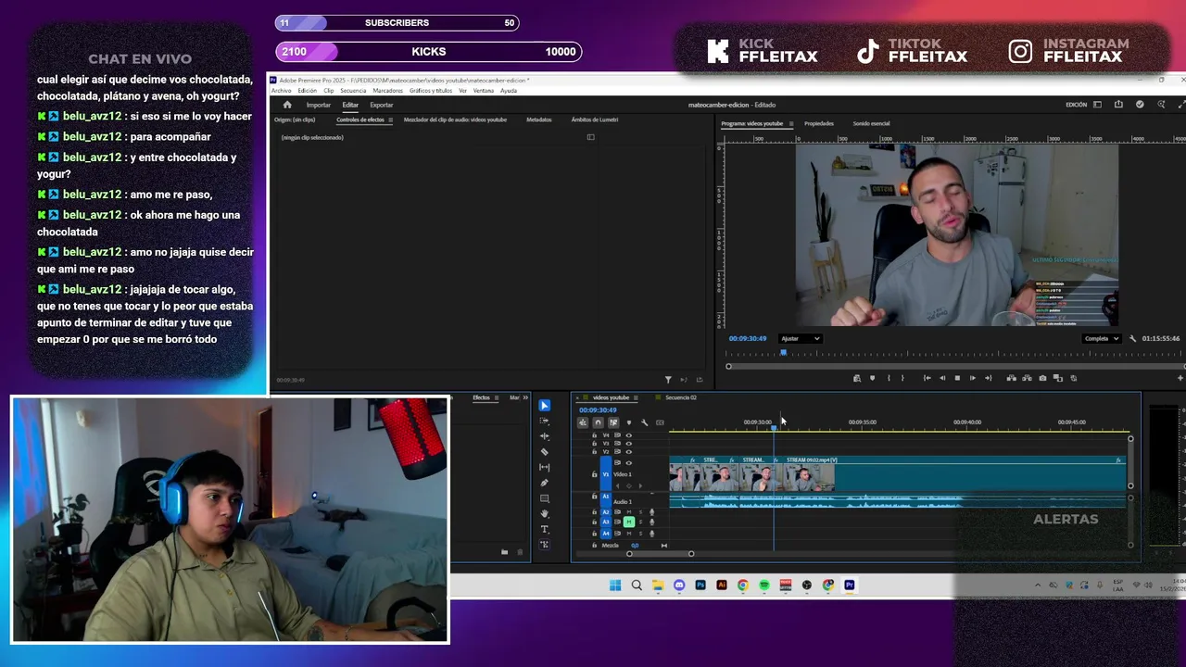1186x667 pixels.
Task: Toggle lock on Video 1 track
Action: click(x=594, y=474)
